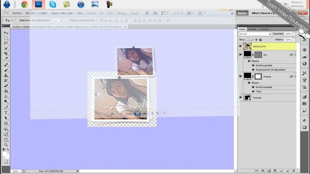Open Google Chrome from the taskbar
The width and height of the screenshot is (310, 174).
pyautogui.click(x=25, y=4)
